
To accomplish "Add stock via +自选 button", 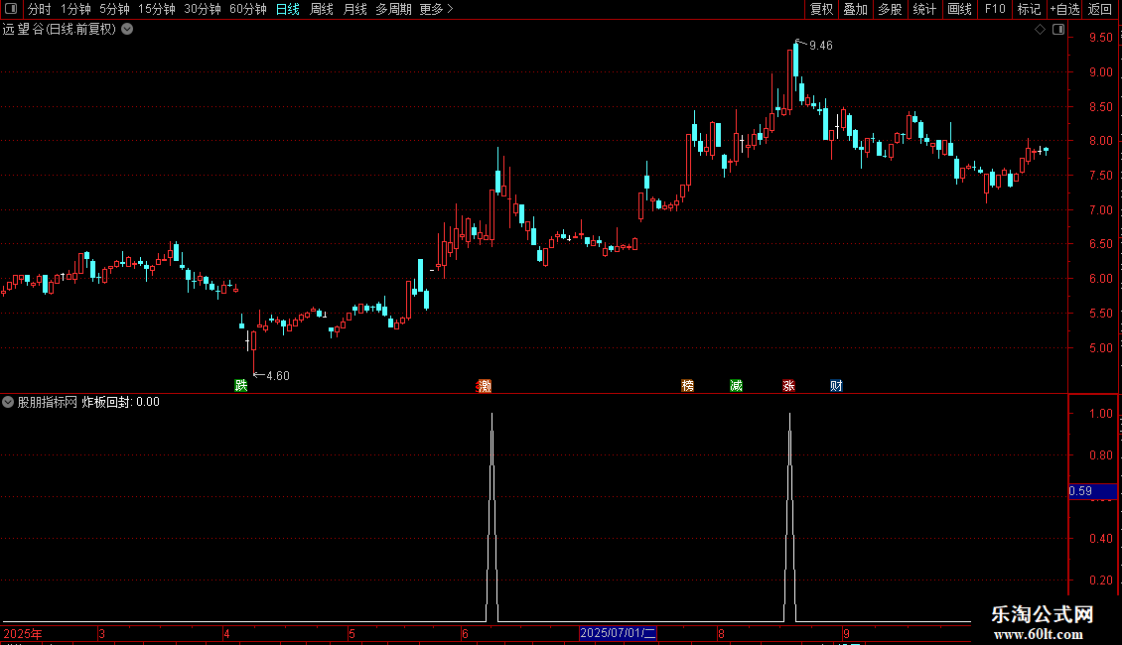I will pos(1064,9).
